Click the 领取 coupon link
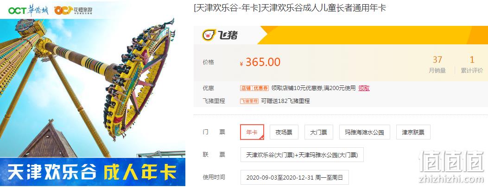Image resolution: width=488 pixels, height=187 pixels. pyautogui.click(x=364, y=88)
